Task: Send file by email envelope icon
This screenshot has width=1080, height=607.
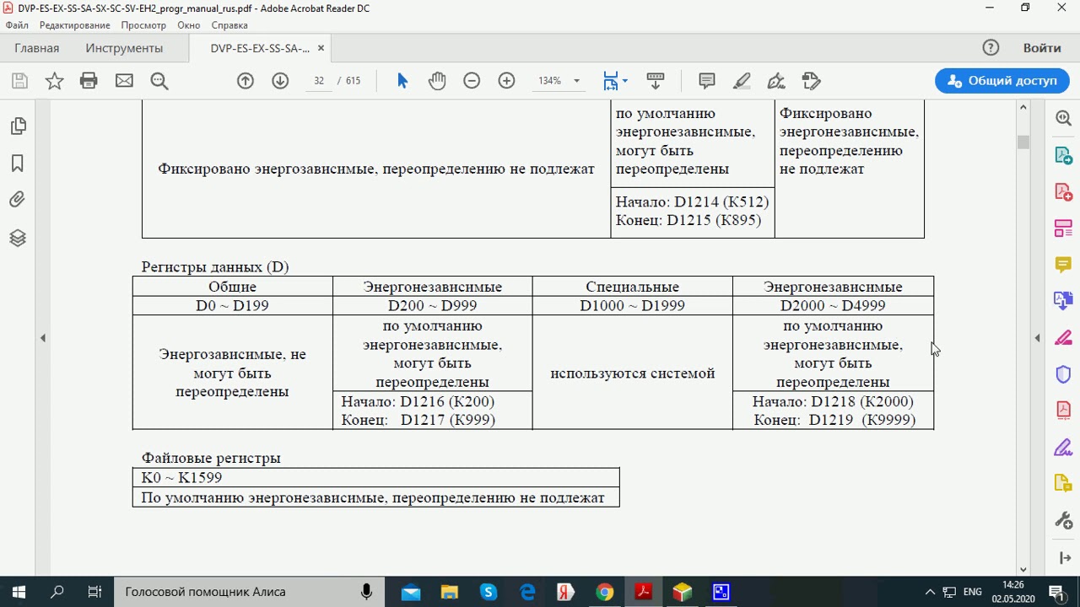Action: [124, 81]
